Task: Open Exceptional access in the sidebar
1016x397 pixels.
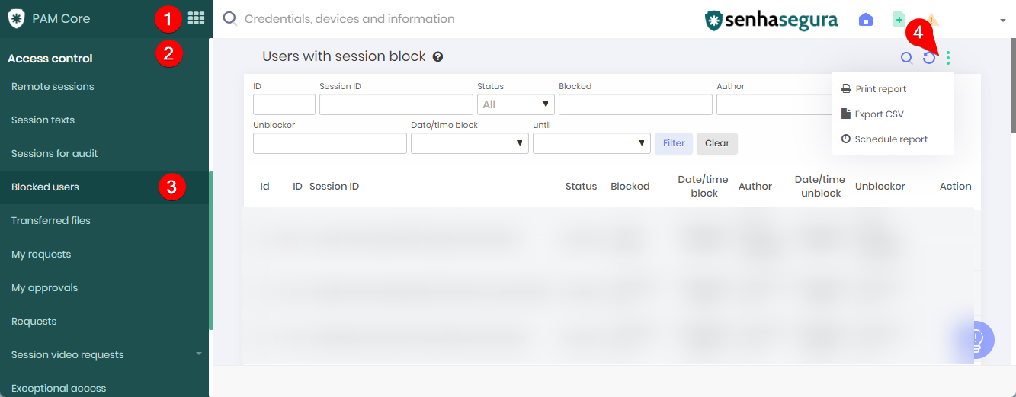Action: coord(59,388)
